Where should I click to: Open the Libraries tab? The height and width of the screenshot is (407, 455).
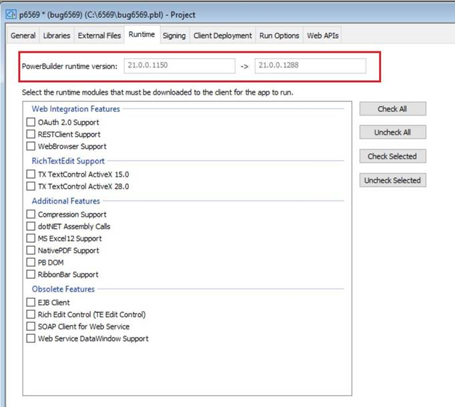tap(57, 35)
